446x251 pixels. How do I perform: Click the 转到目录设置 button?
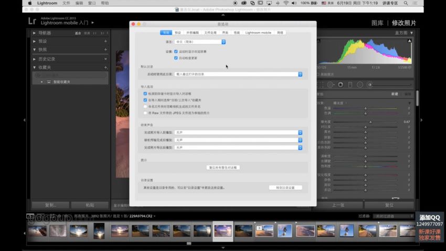pos(285,188)
